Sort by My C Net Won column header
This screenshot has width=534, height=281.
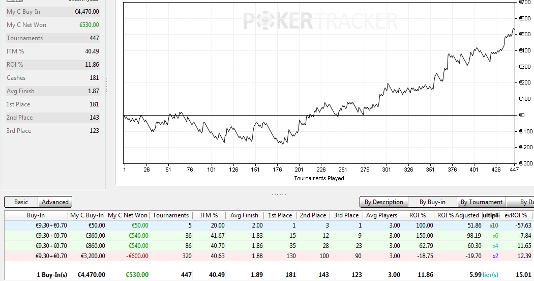128,215
